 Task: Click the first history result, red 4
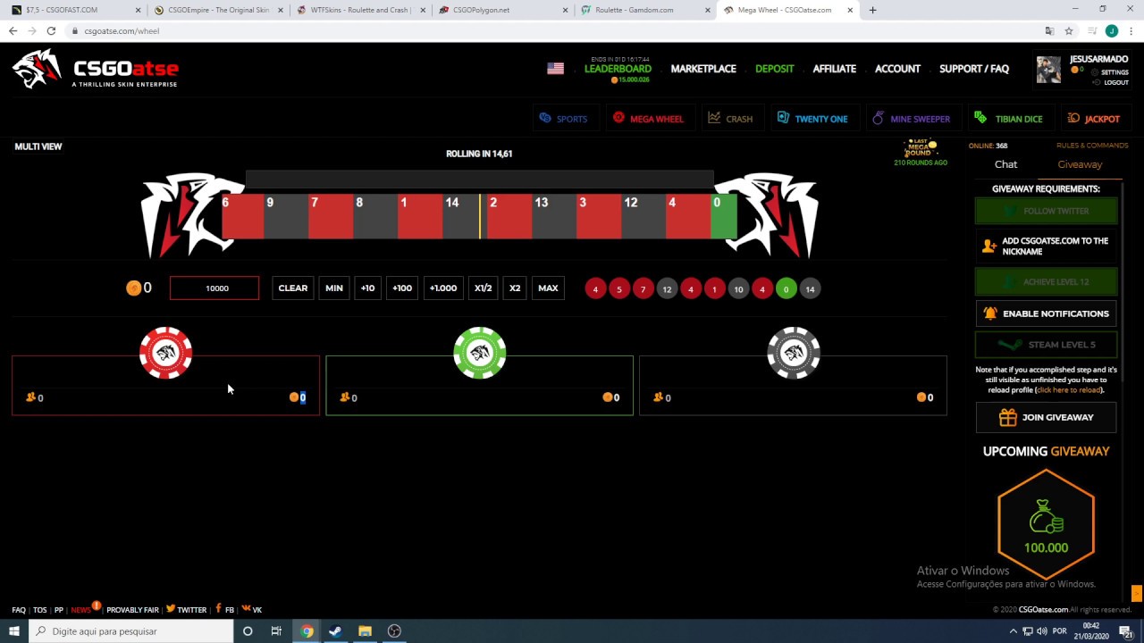[x=595, y=288]
